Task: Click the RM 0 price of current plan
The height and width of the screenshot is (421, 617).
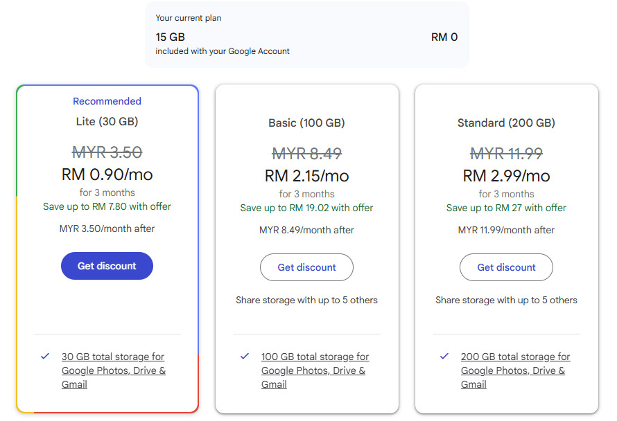Action: point(444,37)
